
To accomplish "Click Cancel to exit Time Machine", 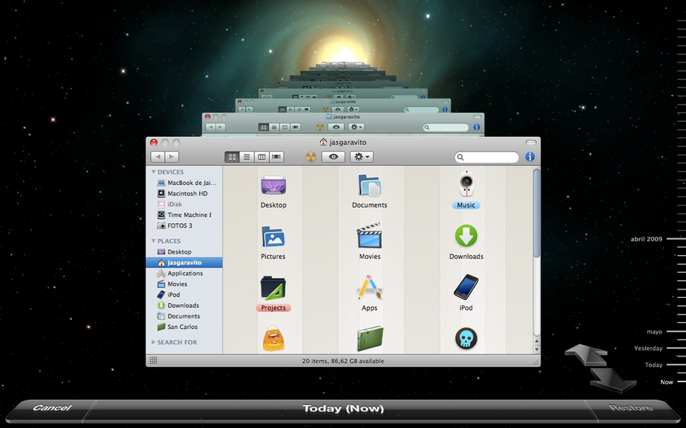I will pyautogui.click(x=52, y=408).
